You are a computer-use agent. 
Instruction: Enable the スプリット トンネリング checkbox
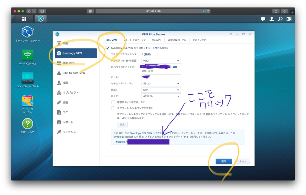tap(113, 108)
